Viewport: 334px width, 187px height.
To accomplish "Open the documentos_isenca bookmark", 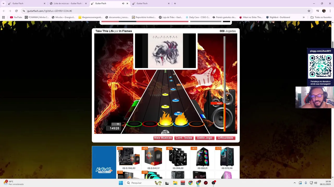I will click(x=117, y=17).
